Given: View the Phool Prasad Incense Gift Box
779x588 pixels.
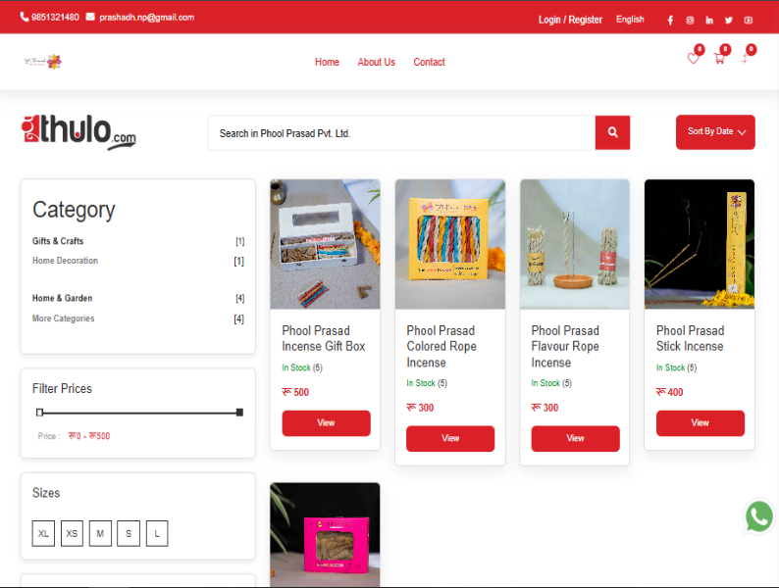Looking at the screenshot, I should point(326,423).
